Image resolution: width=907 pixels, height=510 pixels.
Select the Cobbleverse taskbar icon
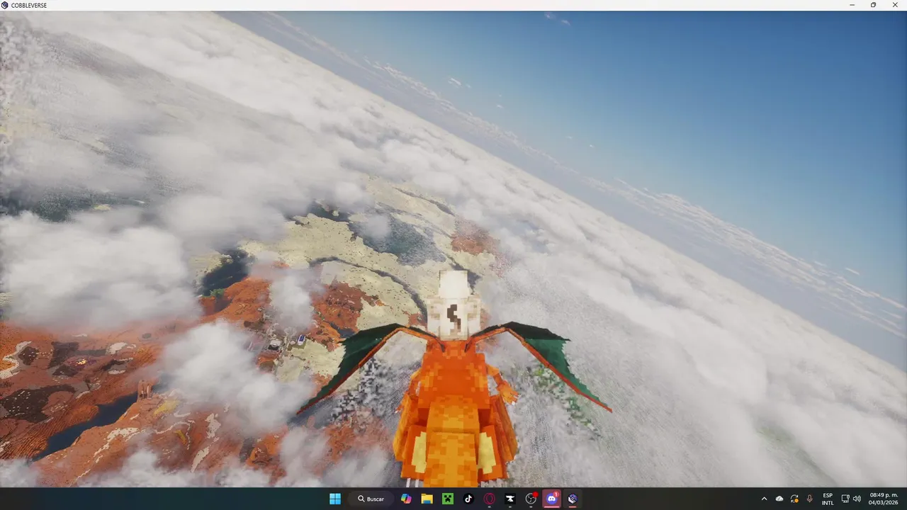click(x=573, y=499)
